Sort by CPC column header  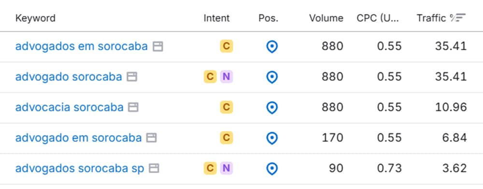point(378,18)
